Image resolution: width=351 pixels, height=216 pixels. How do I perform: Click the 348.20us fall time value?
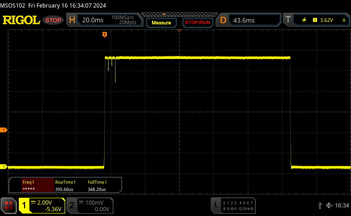pyautogui.click(x=97, y=189)
